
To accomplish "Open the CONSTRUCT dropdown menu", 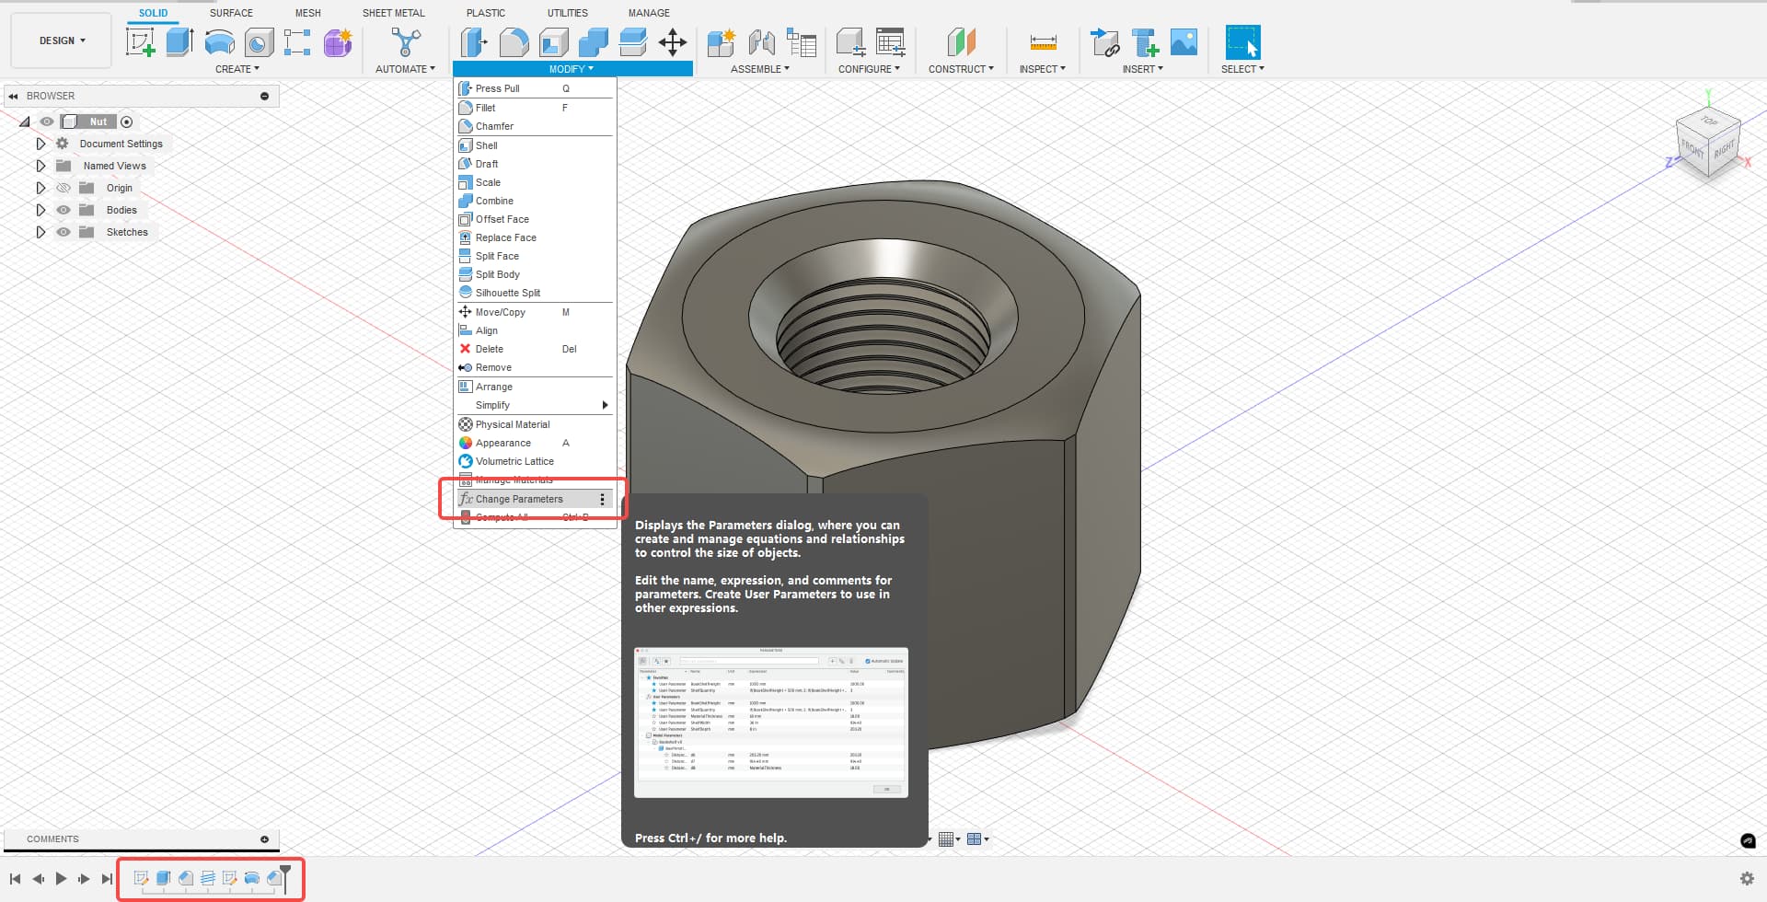I will coord(961,69).
